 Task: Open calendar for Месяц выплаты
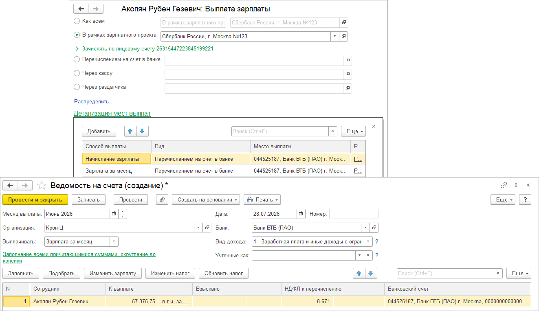pos(114,214)
